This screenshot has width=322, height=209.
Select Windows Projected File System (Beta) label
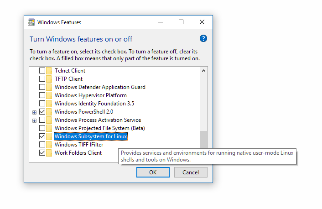[x=99, y=128]
